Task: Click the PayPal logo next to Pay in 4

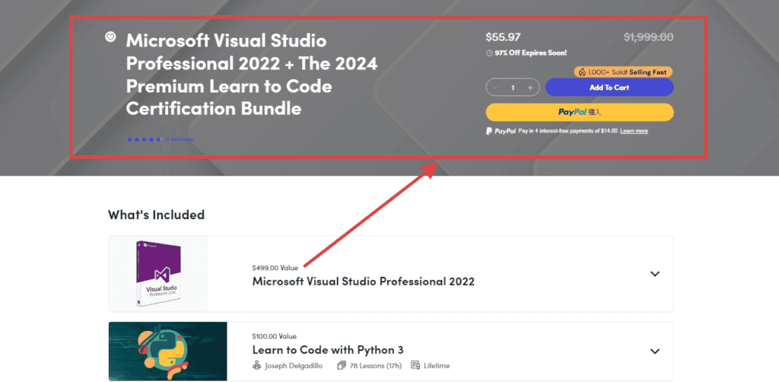Action: tap(501, 131)
